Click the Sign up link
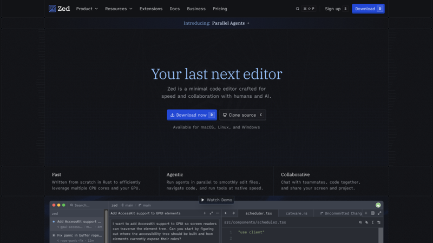This screenshot has width=433, height=243. [332, 9]
